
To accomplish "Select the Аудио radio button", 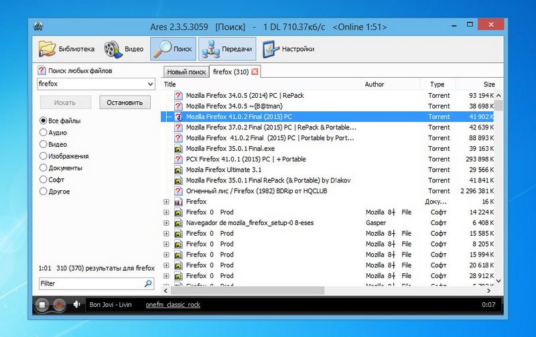I will [x=43, y=132].
